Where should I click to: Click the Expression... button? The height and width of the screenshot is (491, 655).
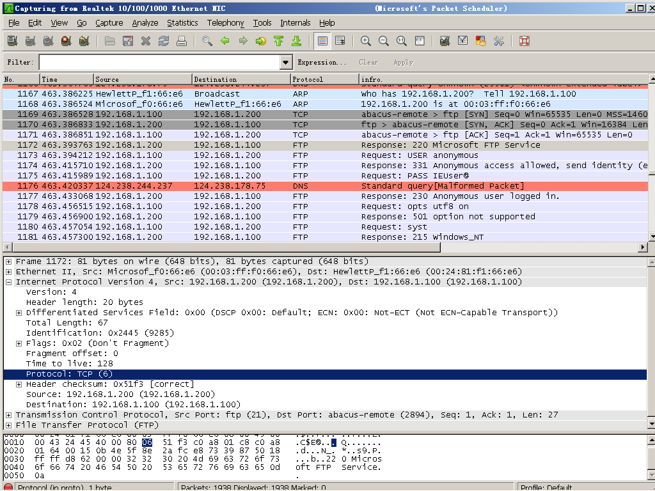322,62
